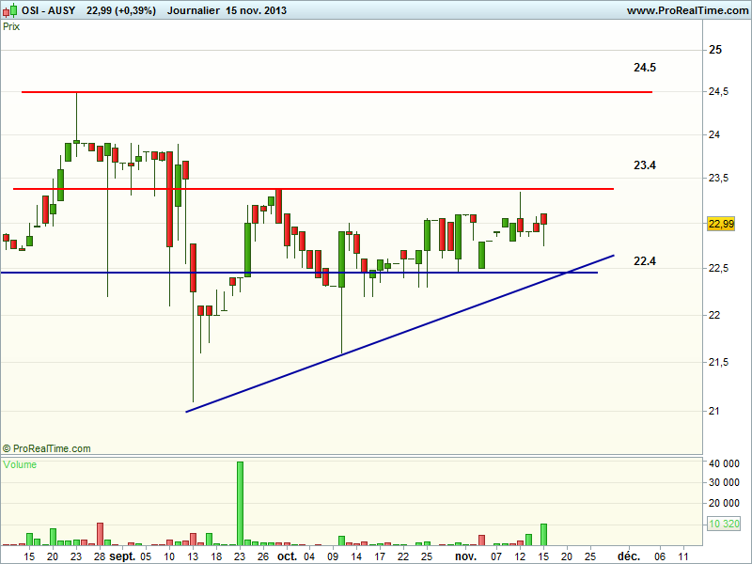Click the 22.4 support level annotation
Viewport: 752px width, 564px height.
(x=645, y=261)
